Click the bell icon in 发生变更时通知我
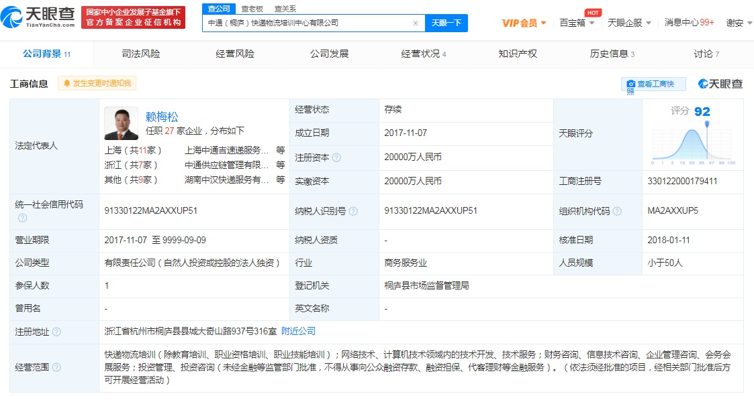The width and height of the screenshot is (754, 402). (67, 84)
